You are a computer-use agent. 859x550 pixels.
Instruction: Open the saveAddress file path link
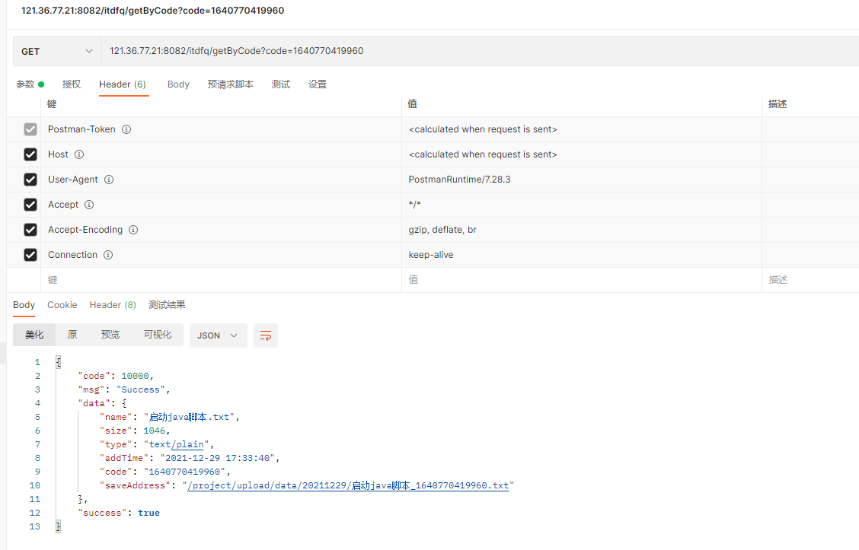[x=348, y=485]
